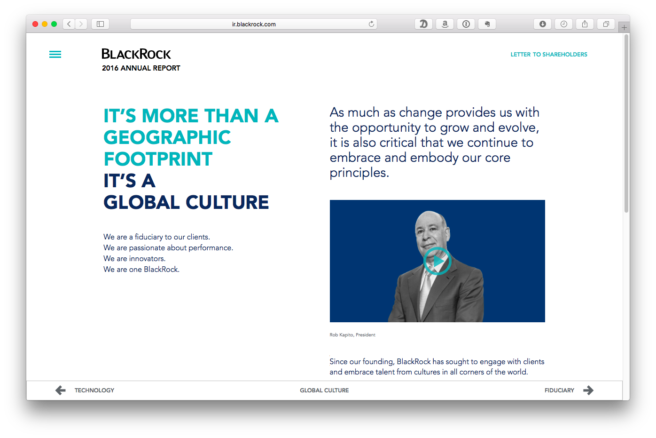
Task: Open the history clock icon
Action: click(563, 24)
